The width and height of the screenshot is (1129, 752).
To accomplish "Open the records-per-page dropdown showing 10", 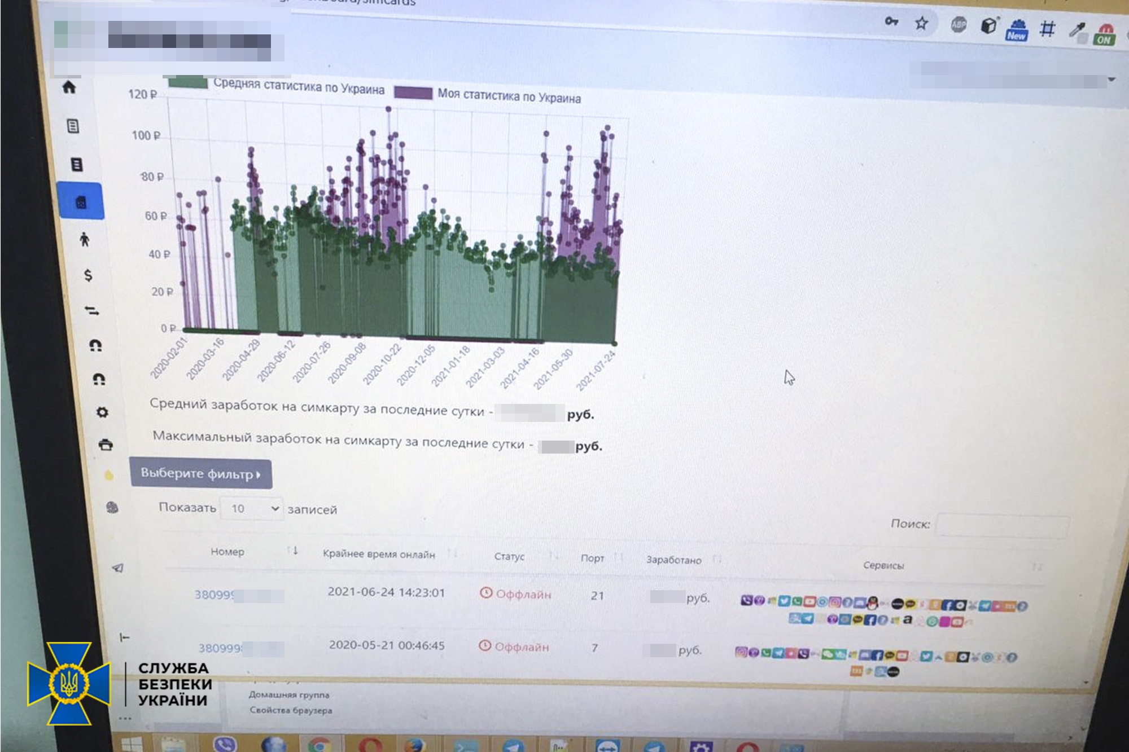I will [x=252, y=509].
